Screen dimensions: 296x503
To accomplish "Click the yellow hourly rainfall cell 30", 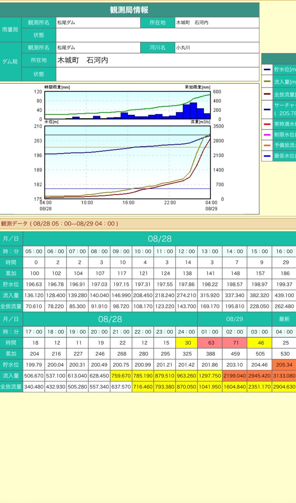I will pos(186,342).
